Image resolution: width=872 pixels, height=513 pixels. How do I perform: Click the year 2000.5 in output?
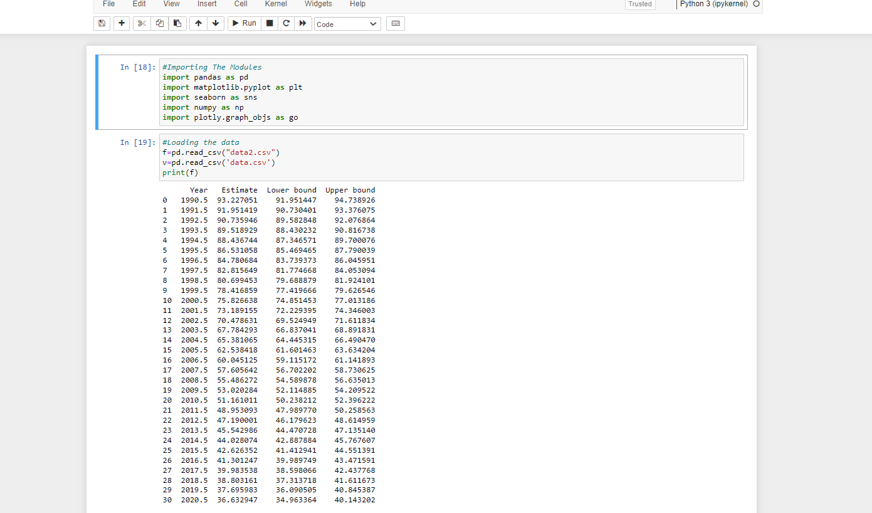(x=194, y=300)
